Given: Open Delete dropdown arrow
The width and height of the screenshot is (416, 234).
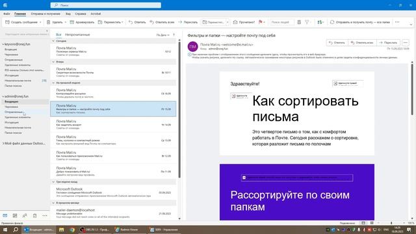Looking at the screenshot, I should [65, 22].
